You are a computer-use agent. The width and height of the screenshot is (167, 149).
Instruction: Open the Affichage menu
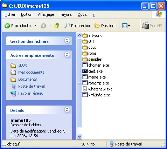46,14
